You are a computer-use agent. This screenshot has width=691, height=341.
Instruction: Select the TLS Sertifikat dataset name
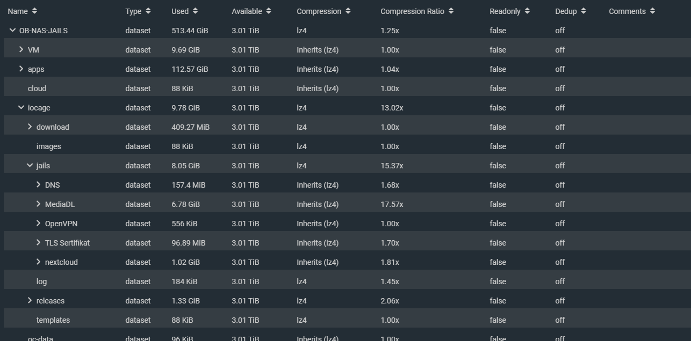point(67,243)
